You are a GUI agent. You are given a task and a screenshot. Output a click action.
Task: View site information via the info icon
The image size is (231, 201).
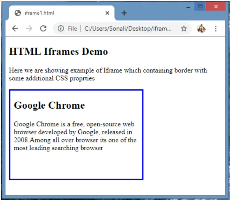point(61,28)
